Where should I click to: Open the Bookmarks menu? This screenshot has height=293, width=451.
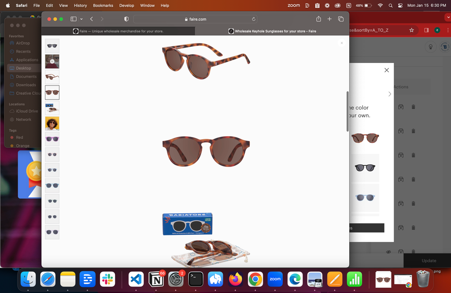[103, 5]
